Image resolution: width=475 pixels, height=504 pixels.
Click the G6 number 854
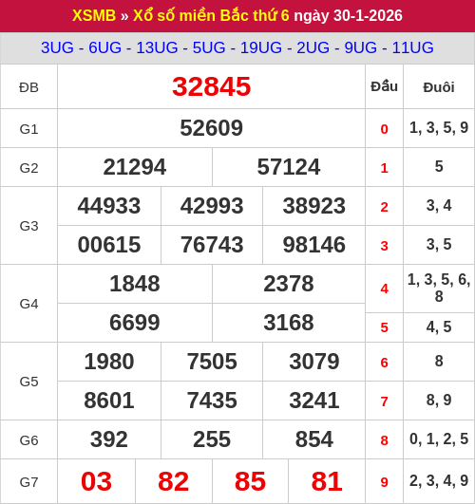click(314, 439)
